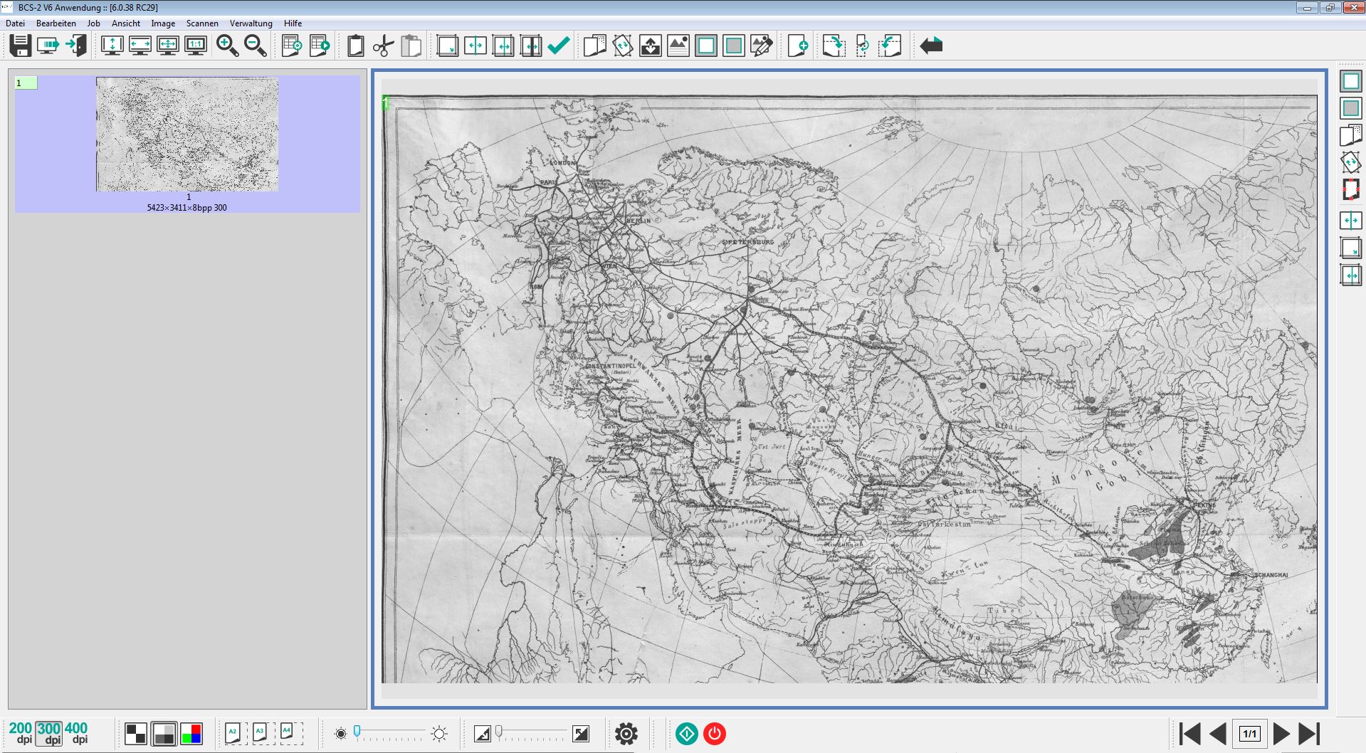This screenshot has height=753, width=1366.
Task: Click the exit door icon
Action: pos(76,46)
